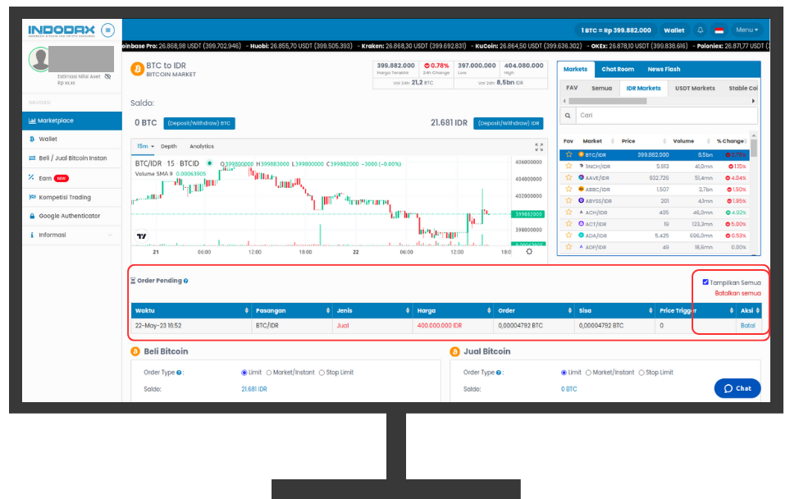Image resolution: width=790 pixels, height=499 pixels.
Task: Open the 15m timeframe dropdown
Action: click(145, 146)
